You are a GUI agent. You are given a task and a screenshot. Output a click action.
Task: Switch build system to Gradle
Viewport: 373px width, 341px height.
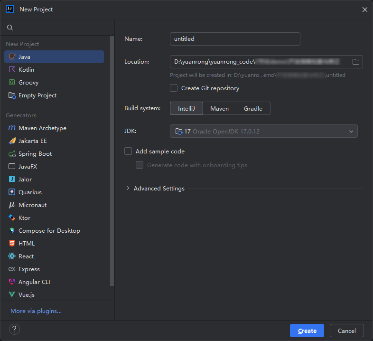click(253, 109)
